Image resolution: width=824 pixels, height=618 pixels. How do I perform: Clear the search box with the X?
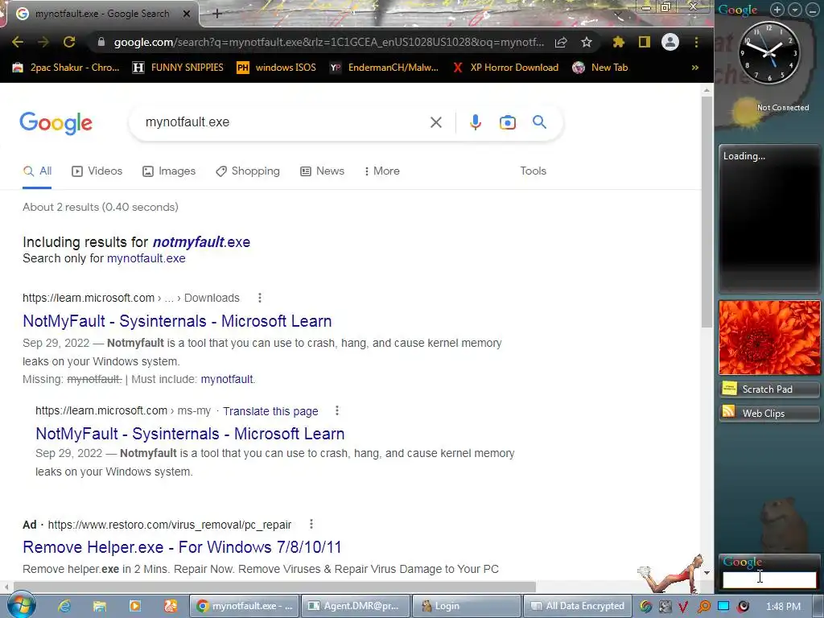[435, 122]
